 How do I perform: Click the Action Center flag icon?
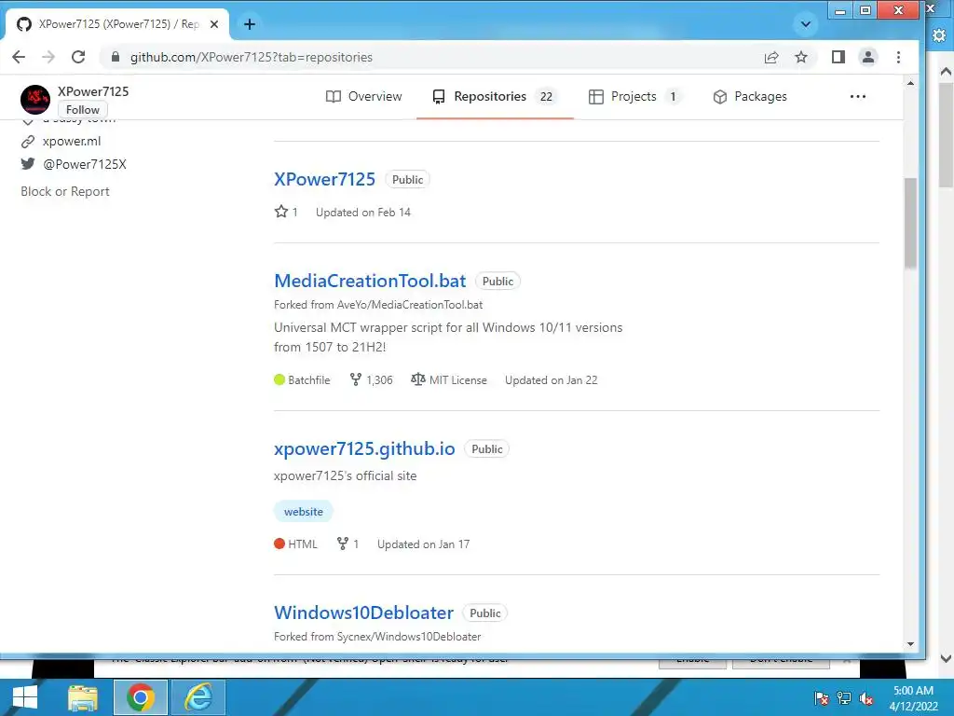pos(822,698)
